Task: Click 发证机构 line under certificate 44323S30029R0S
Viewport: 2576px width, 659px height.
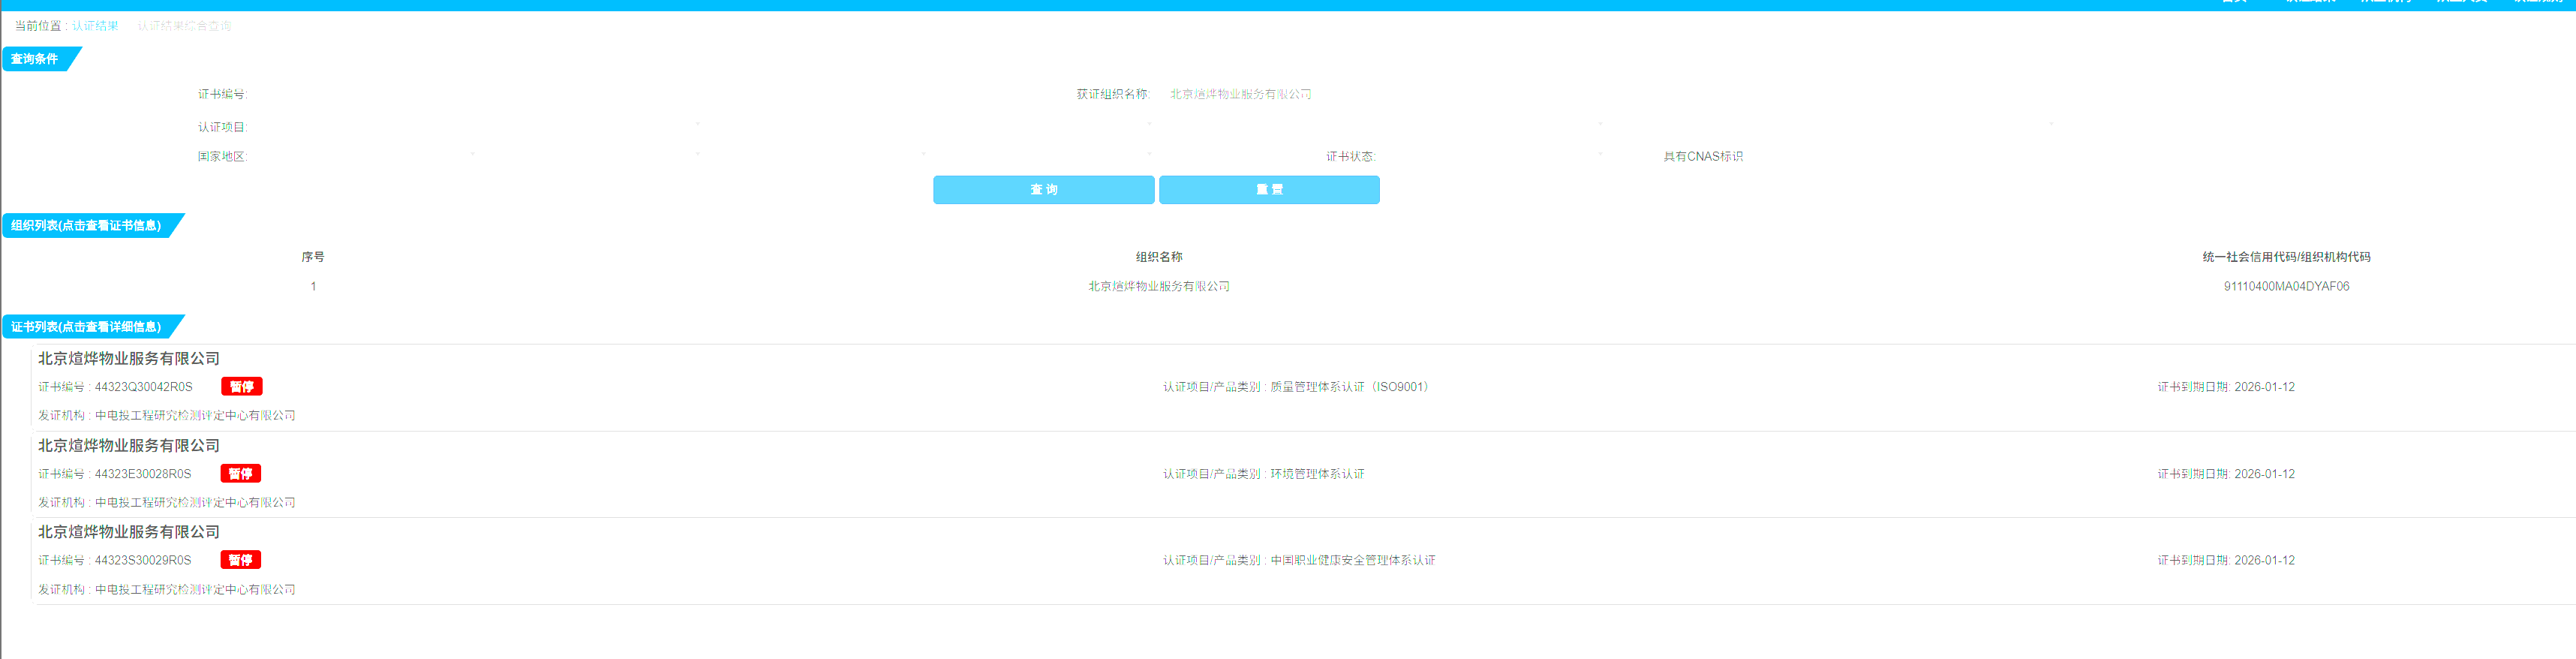Action: click(167, 589)
